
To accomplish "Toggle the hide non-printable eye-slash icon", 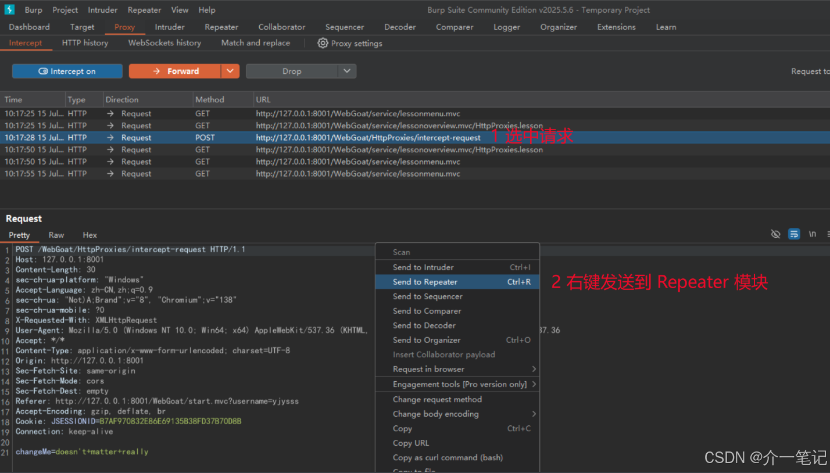I will [775, 234].
